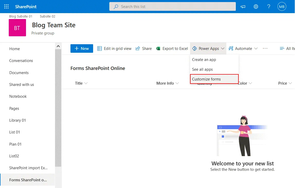295x188 pixels.
Task: Choose Create an app menu item
Action: click(x=204, y=60)
